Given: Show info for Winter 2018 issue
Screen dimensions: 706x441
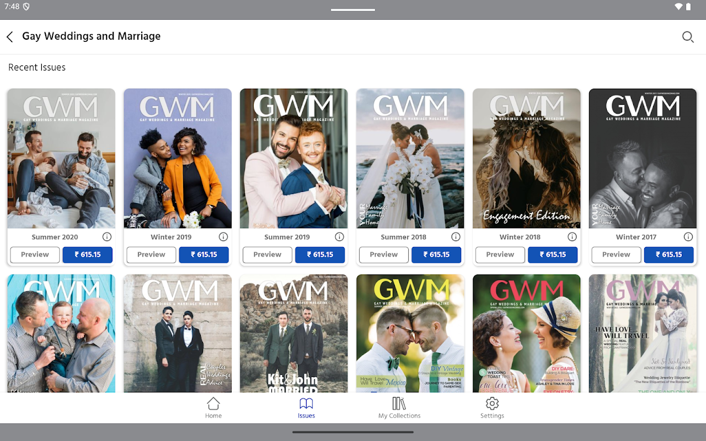Looking at the screenshot, I should 572,237.
